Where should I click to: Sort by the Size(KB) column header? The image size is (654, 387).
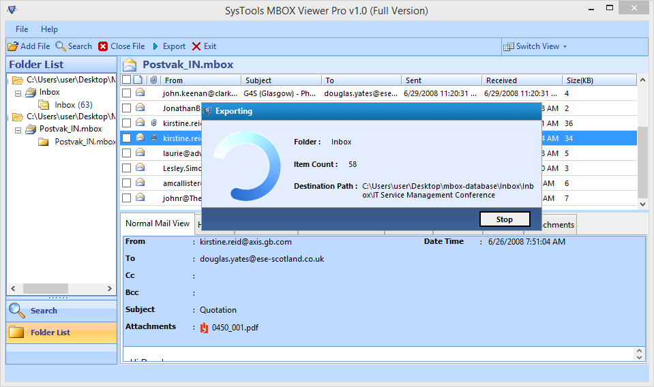coord(599,80)
